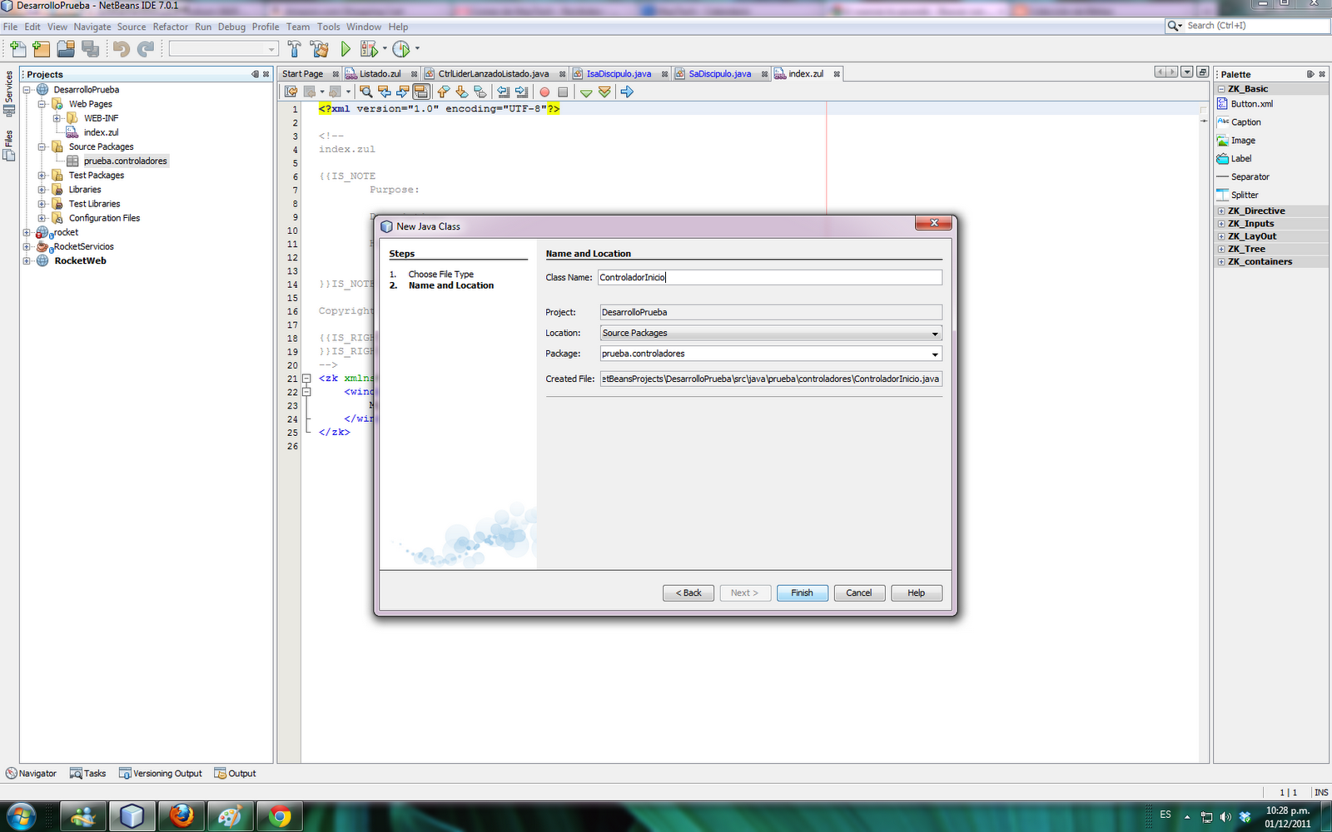Screen dimensions: 1332x832
Task: Select the Label palette item
Action: coord(1234,159)
